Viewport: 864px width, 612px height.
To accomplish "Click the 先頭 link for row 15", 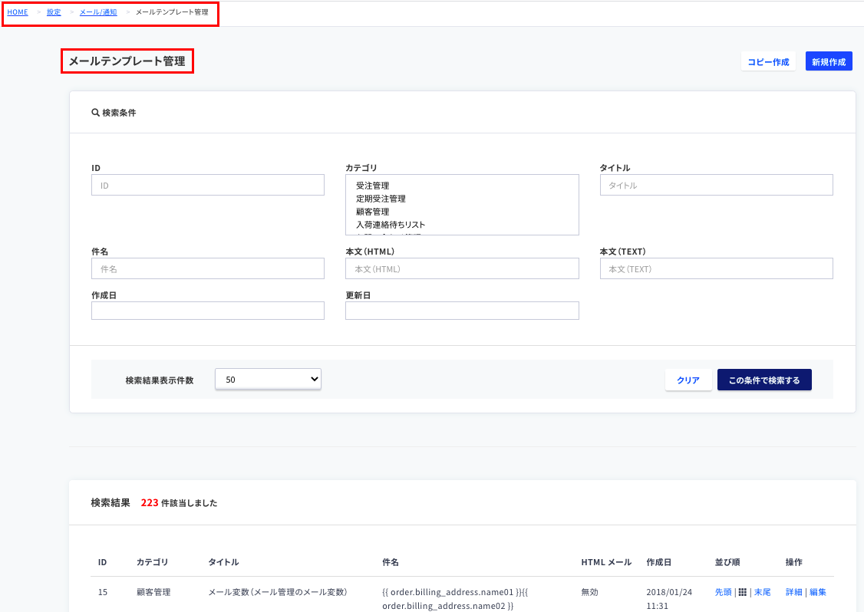I will (723, 592).
